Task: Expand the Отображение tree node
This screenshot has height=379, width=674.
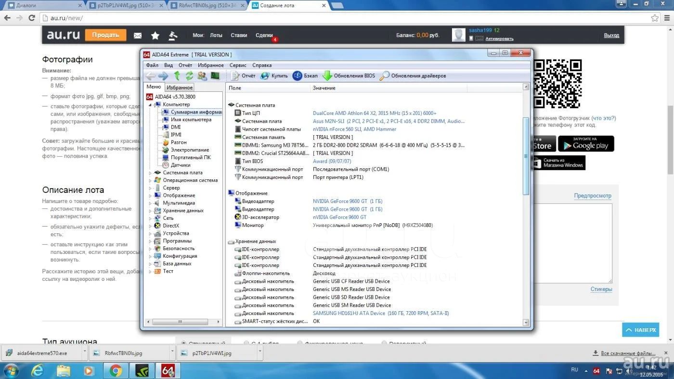Action: (x=150, y=195)
